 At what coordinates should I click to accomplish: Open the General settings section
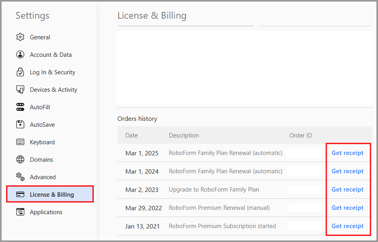[x=40, y=37]
